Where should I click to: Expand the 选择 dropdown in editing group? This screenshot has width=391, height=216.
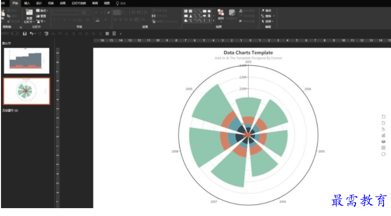pyautogui.click(x=269, y=22)
